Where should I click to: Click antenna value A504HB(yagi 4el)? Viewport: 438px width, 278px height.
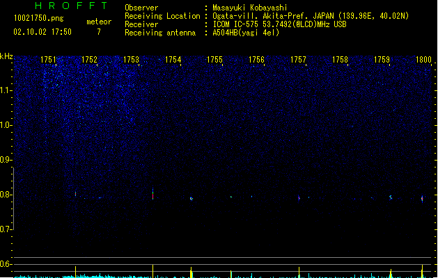click(246, 33)
